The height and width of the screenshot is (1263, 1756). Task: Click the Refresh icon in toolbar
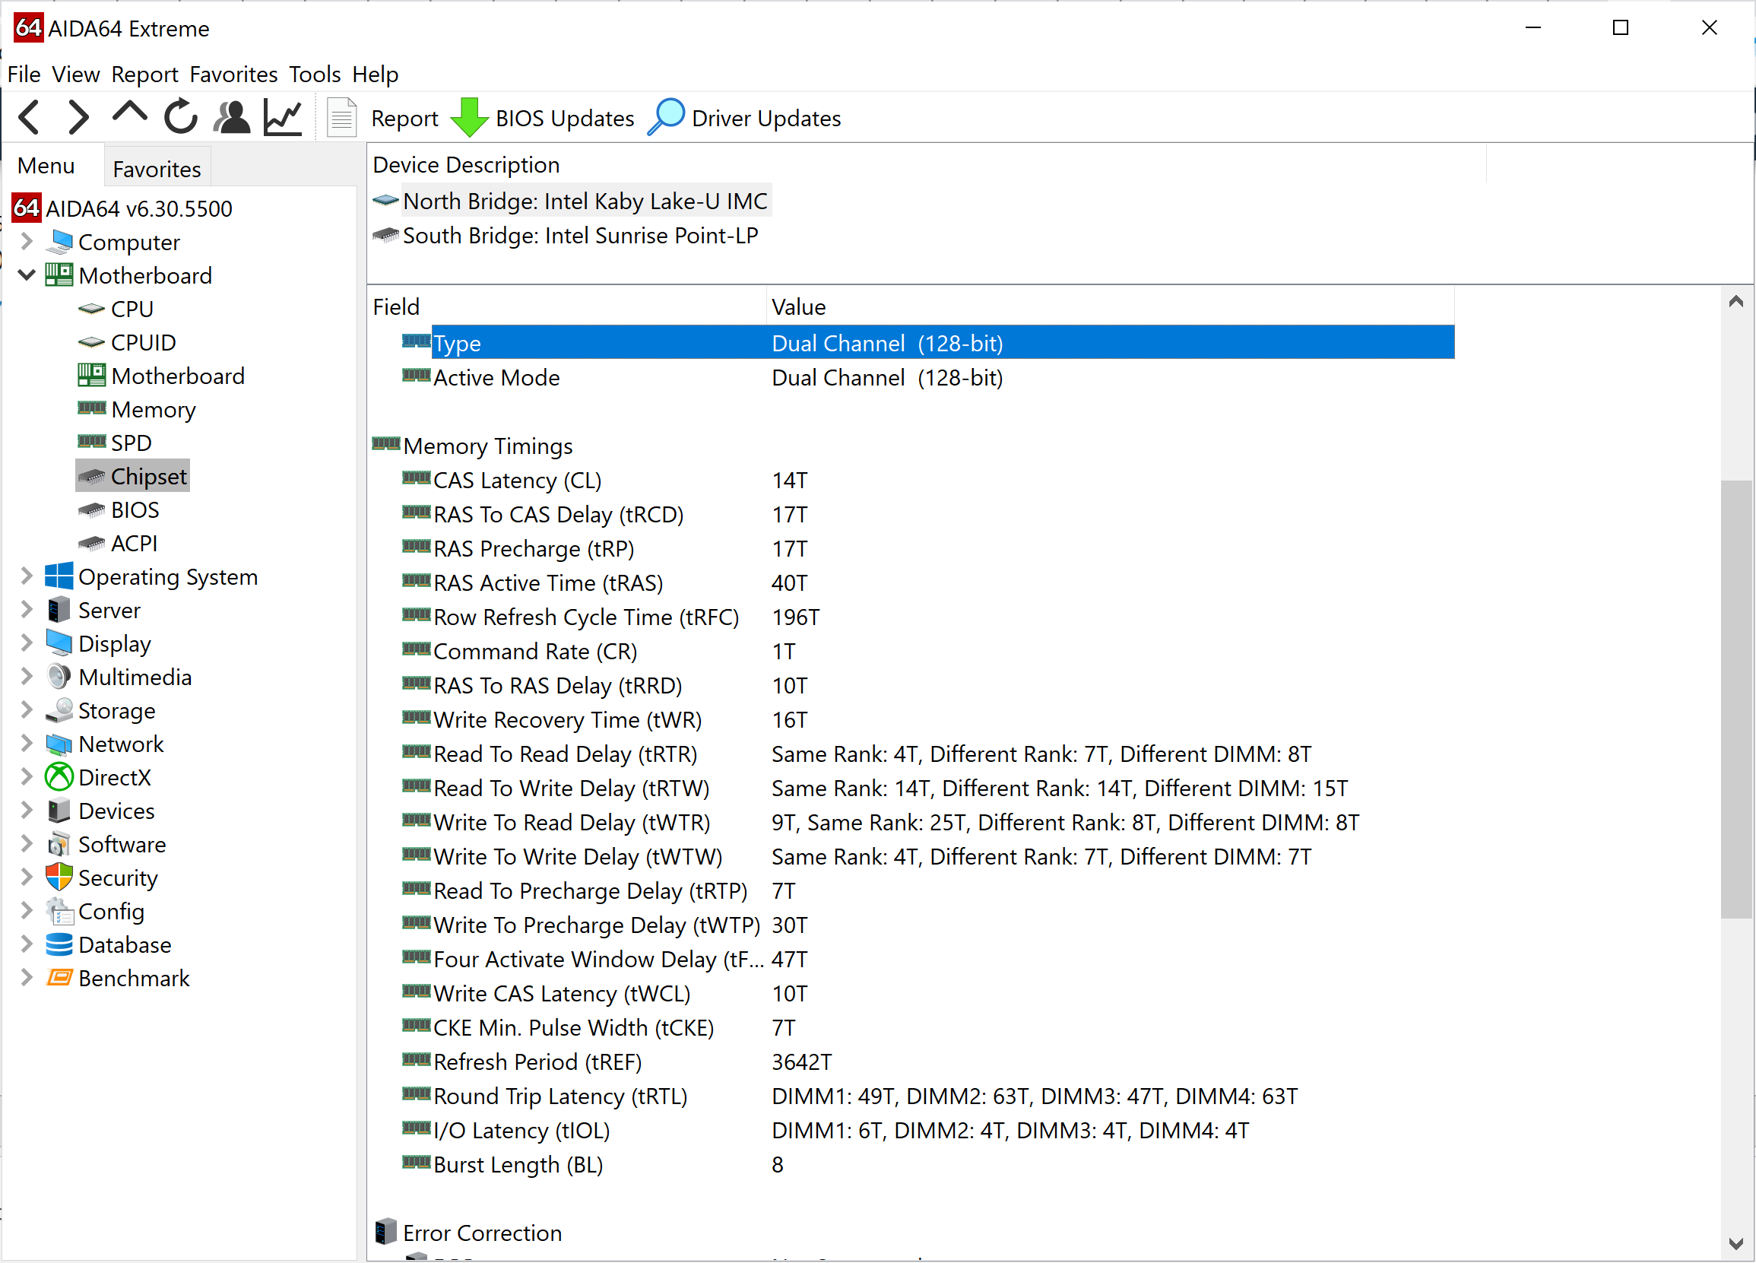(182, 119)
